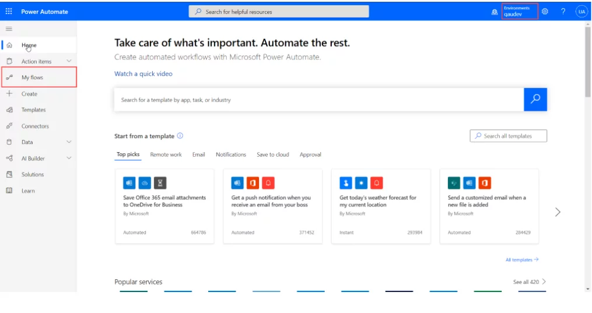Screen dimensions: 592x313
Task: Click the Action items clipboard icon
Action: (x=9, y=61)
